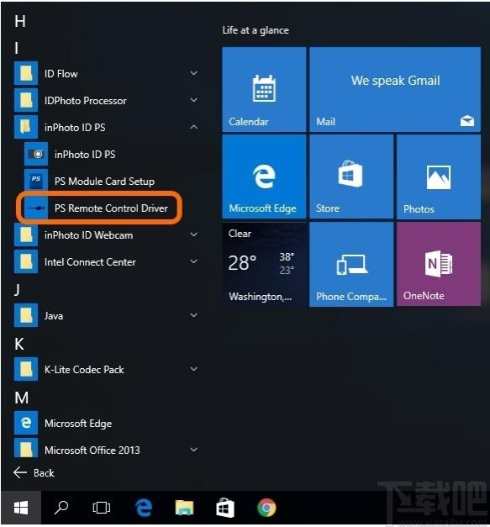Launch the OneNote tile
Image resolution: width=490 pixels, height=527 pixels.
(x=439, y=264)
